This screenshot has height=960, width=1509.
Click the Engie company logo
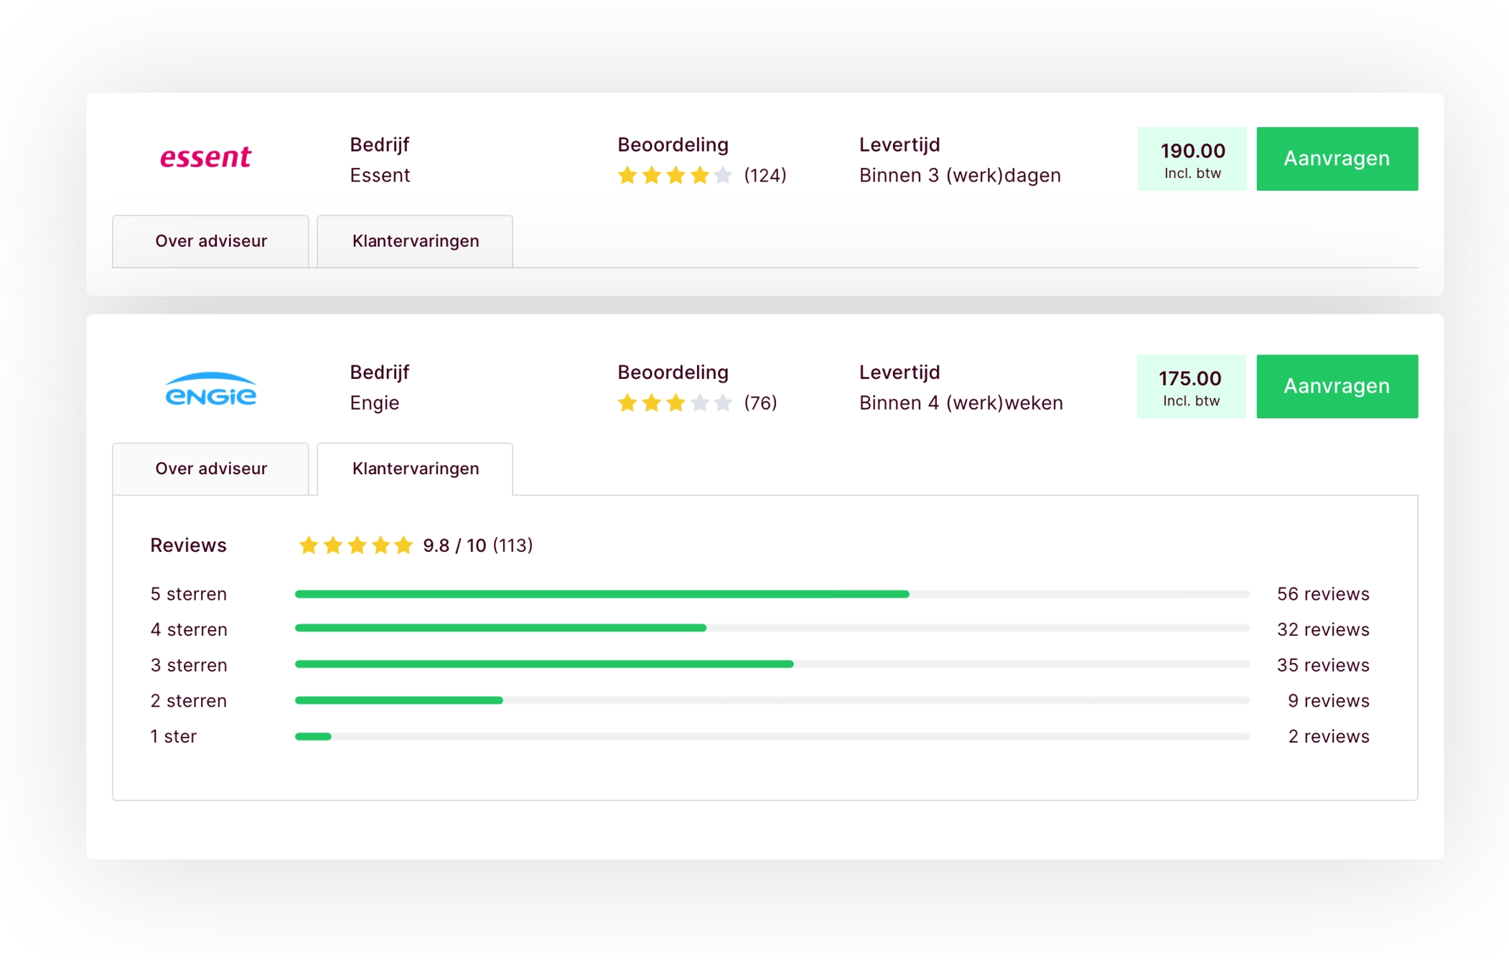click(x=210, y=389)
